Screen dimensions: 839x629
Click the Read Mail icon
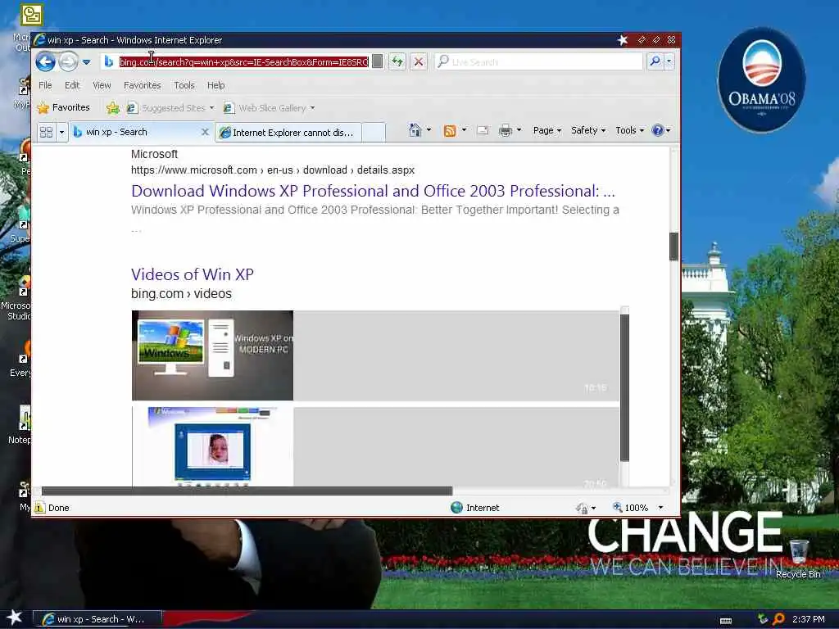483,130
